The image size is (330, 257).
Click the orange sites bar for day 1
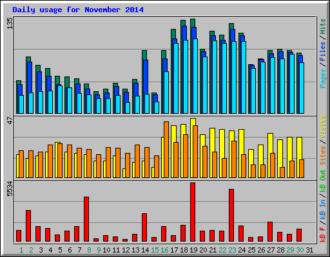pos(21,164)
